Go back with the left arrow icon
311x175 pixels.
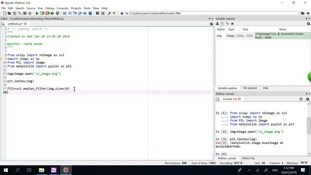(x=122, y=13)
